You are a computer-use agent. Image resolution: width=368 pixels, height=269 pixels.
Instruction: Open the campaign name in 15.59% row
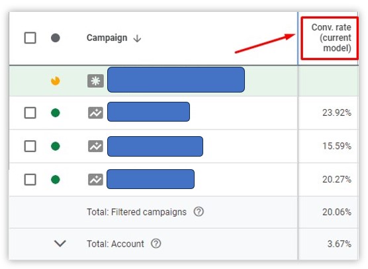155,146
